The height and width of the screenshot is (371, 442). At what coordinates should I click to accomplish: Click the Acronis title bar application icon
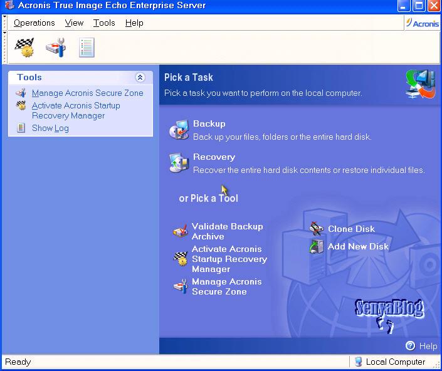click(x=9, y=5)
